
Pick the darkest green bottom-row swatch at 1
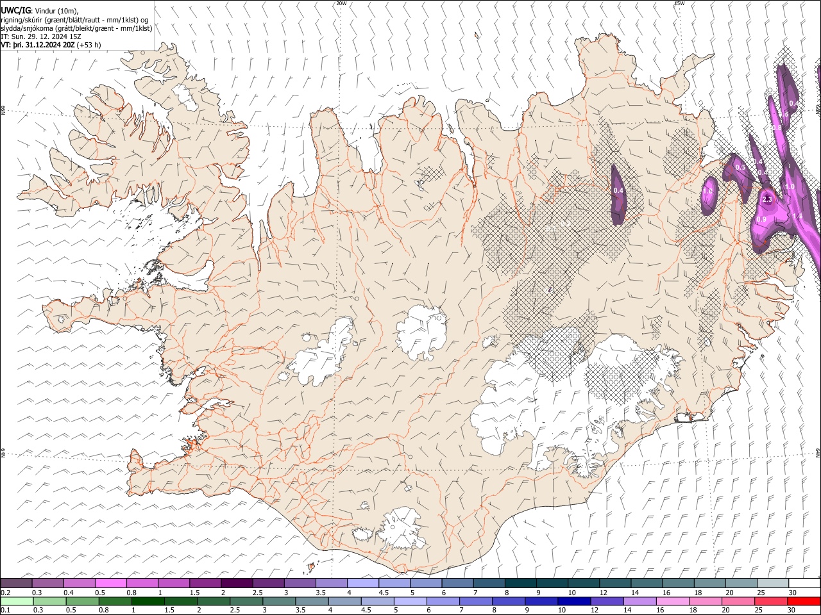click(x=149, y=601)
